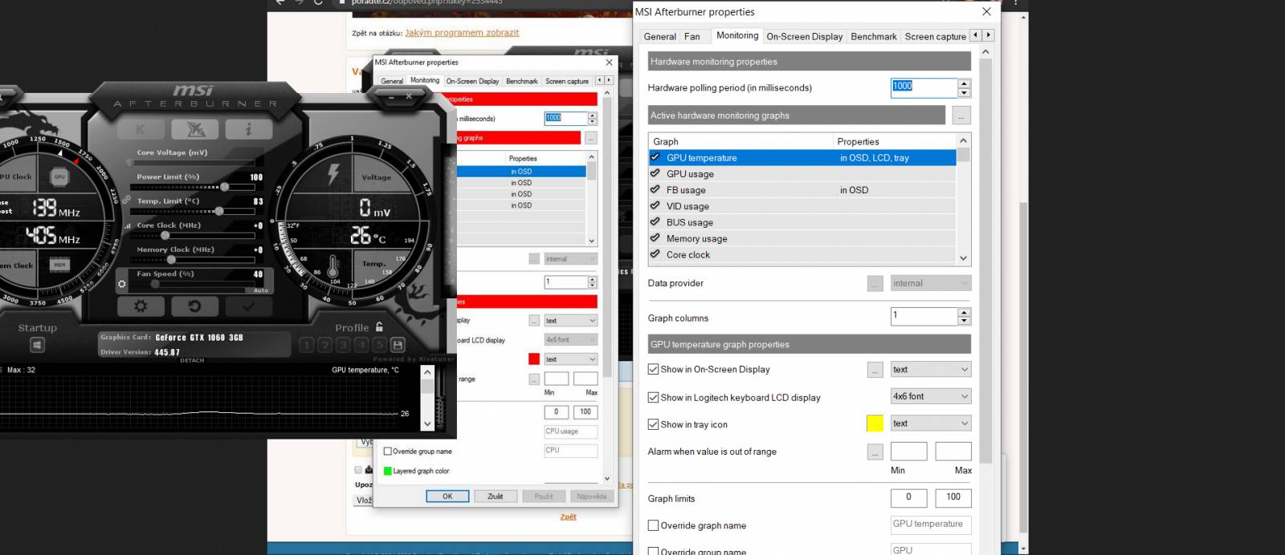Click the curve bars icon beside Core Clock
The image size is (1285, 555).
click(x=128, y=226)
